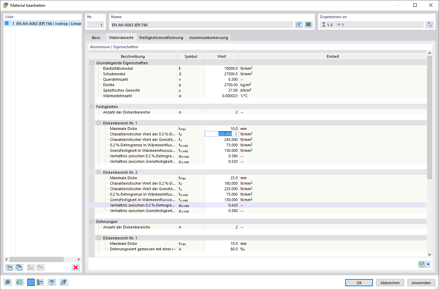Viewport: 439px width, 290px height.
Task: Delete the selected material with red X
Action: click(76, 267)
